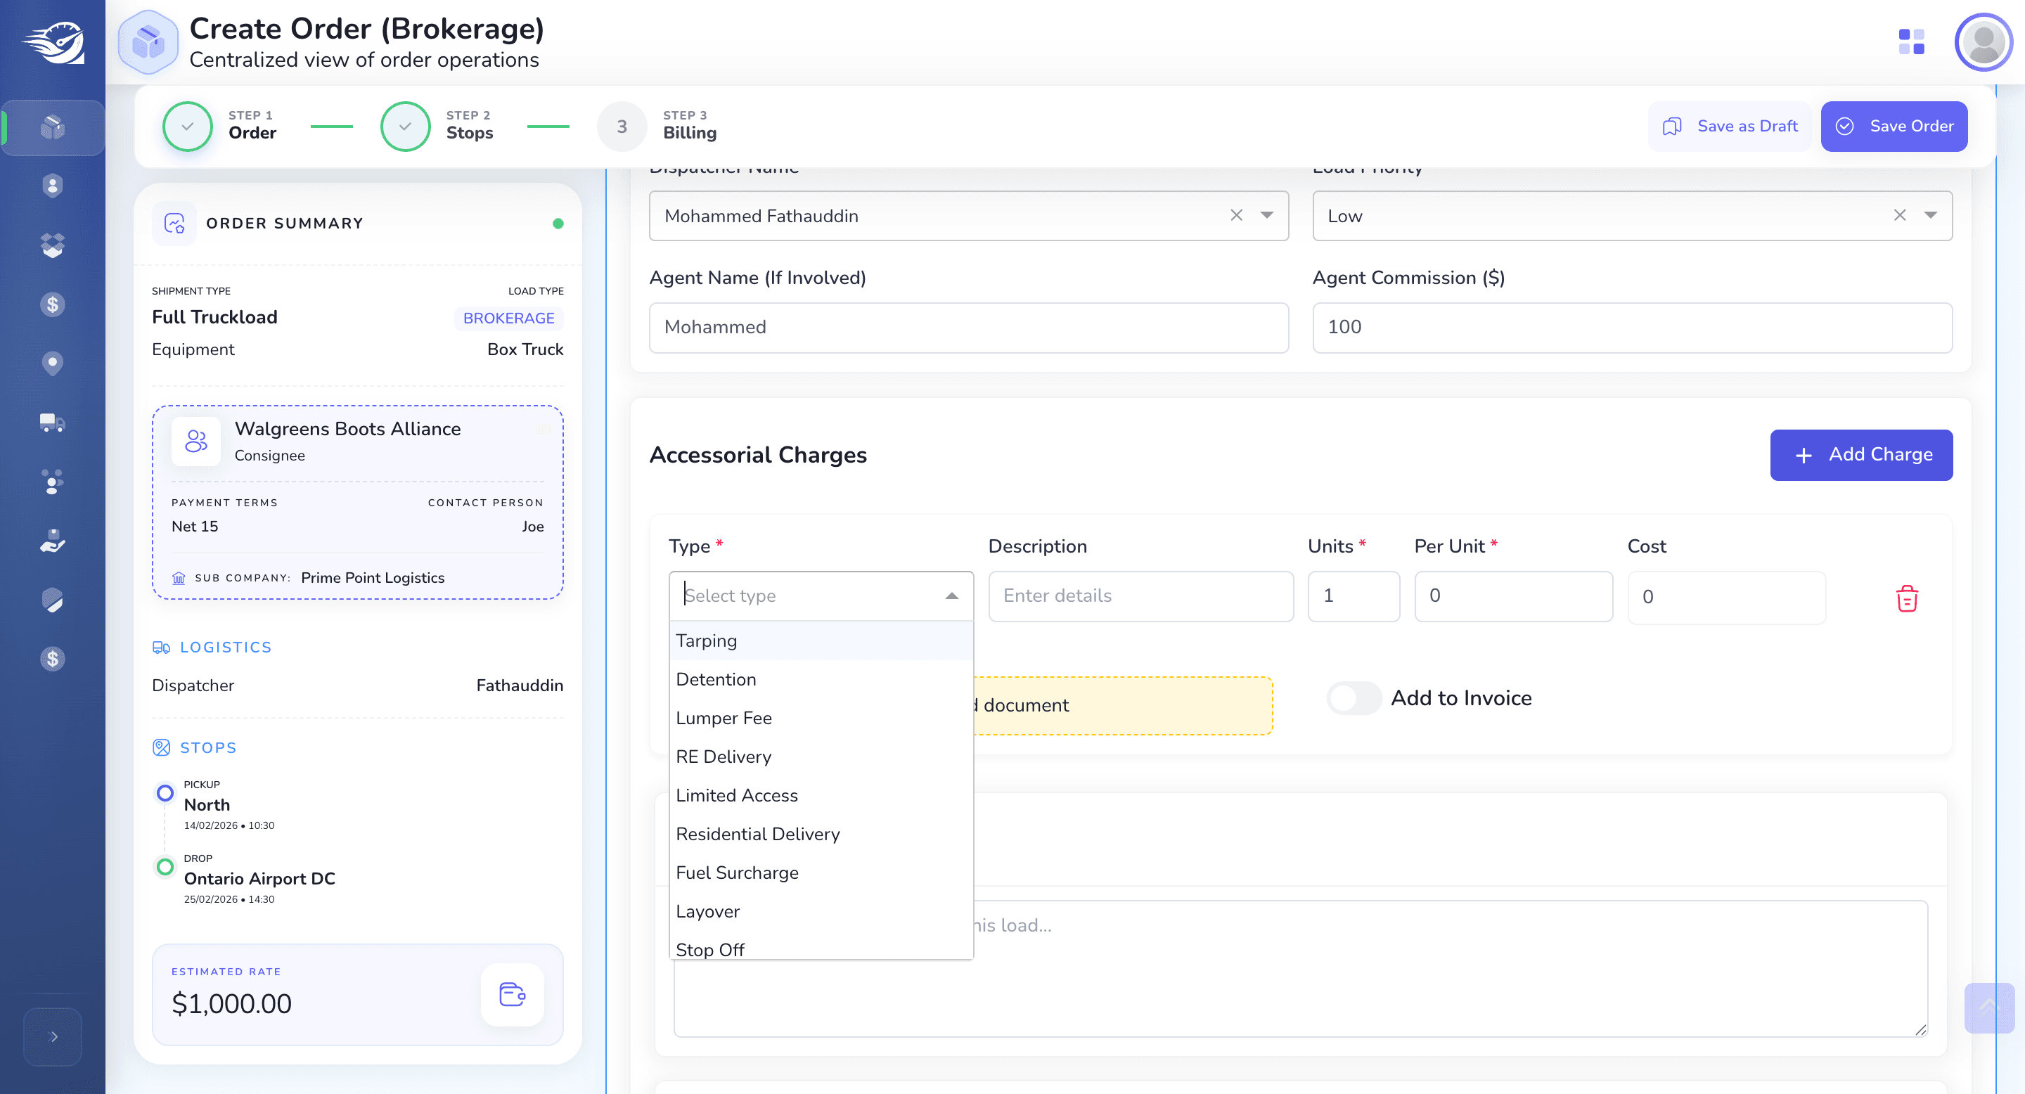Open the person network icon in sidebar
The image size is (2025, 1094).
click(x=52, y=482)
